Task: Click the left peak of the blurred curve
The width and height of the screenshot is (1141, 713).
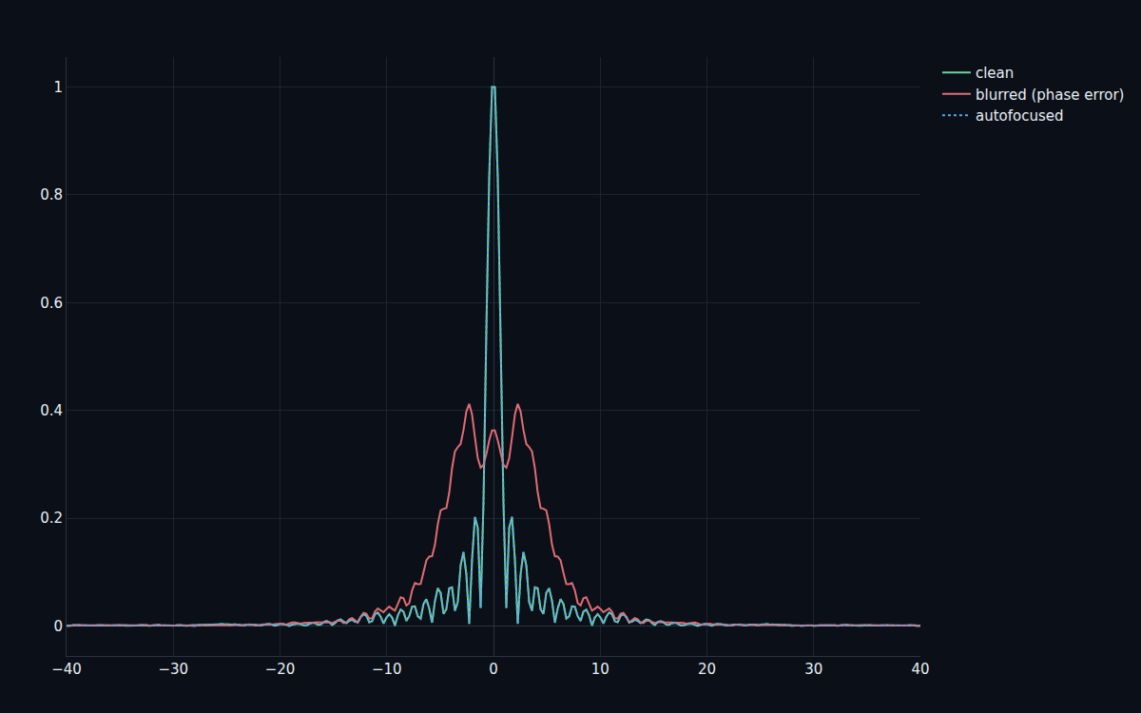Action: click(x=469, y=405)
